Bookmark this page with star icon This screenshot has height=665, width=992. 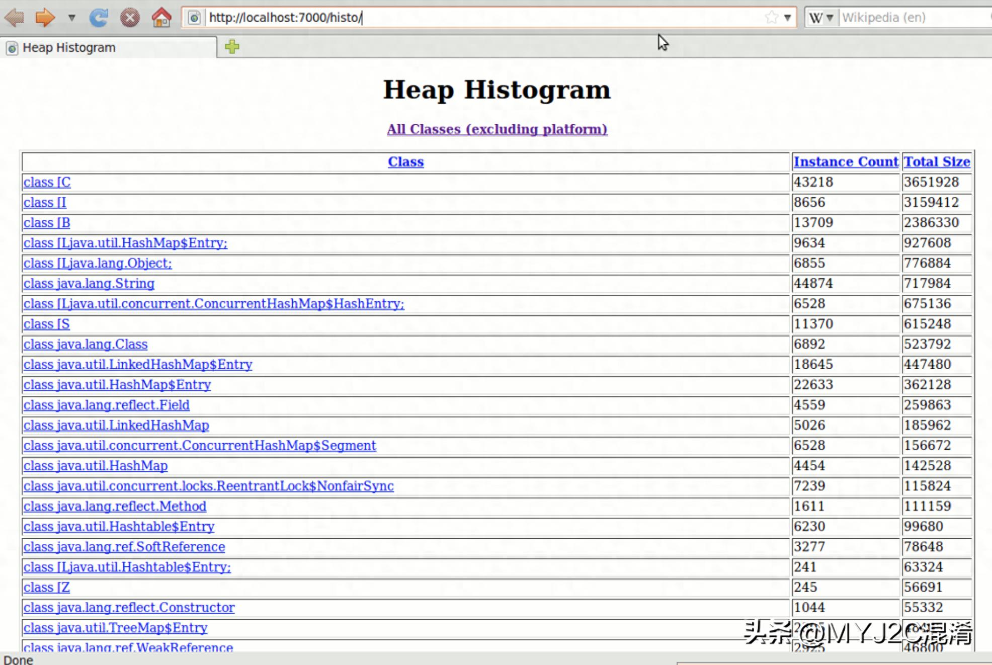(x=771, y=18)
